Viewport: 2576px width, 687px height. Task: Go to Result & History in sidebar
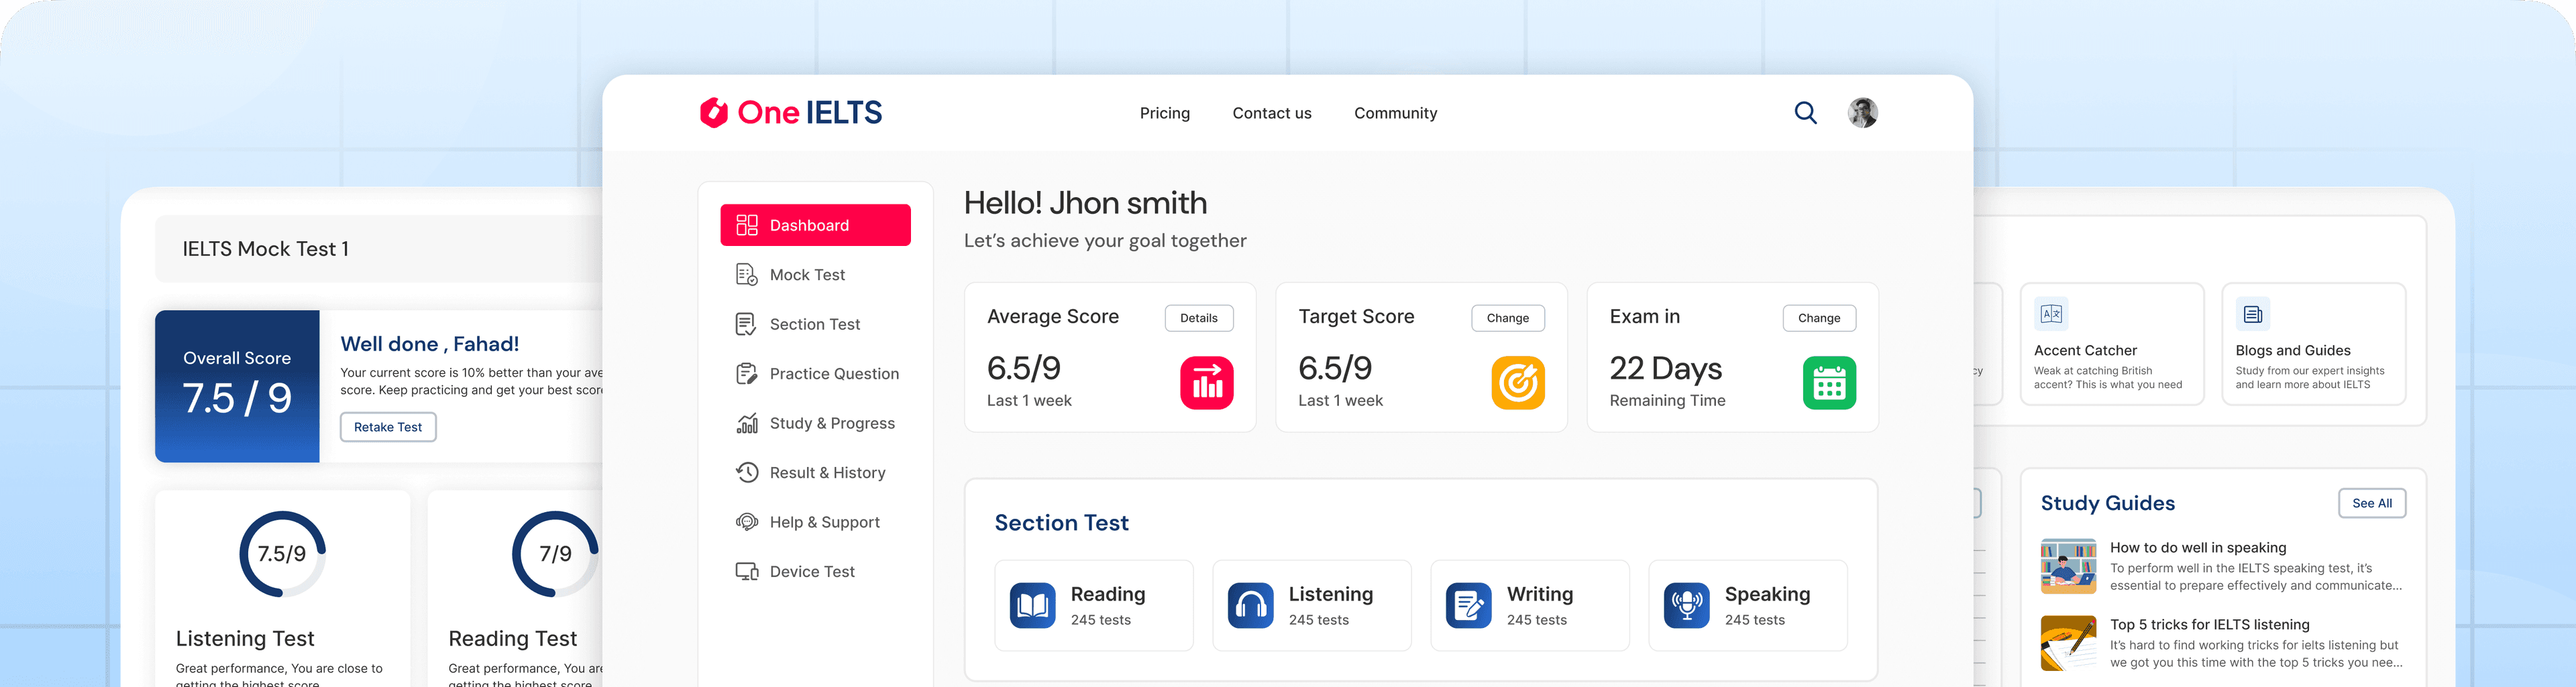(x=815, y=473)
